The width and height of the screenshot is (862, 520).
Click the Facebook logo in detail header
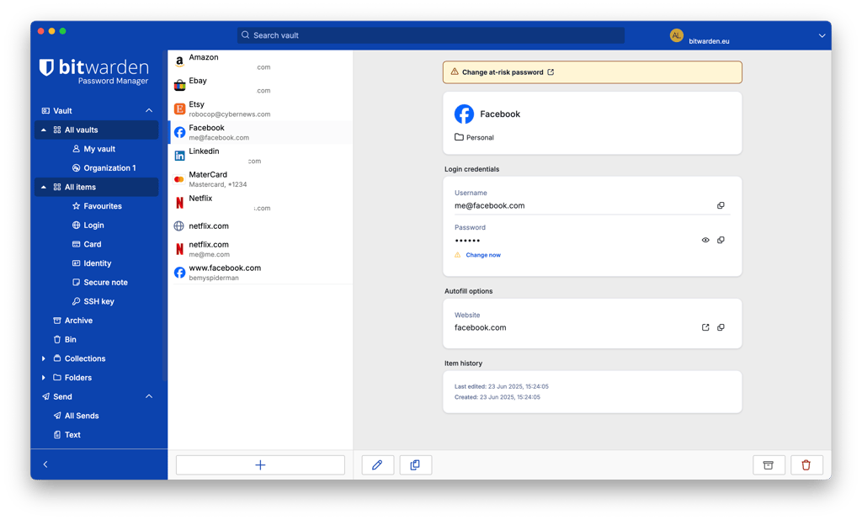tap(464, 114)
